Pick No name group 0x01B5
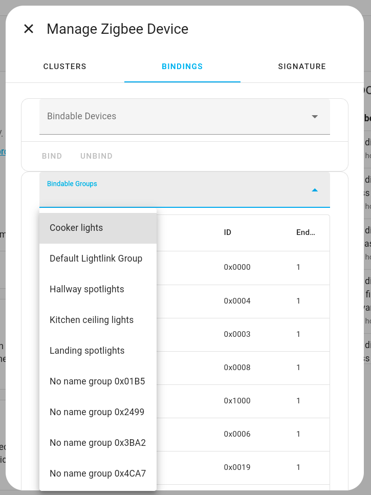This screenshot has width=371, height=495. point(97,381)
